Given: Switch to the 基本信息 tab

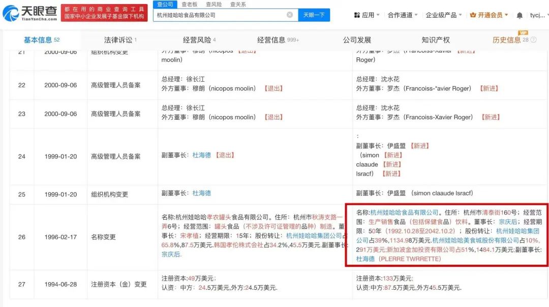Looking at the screenshot, I should click(42, 40).
